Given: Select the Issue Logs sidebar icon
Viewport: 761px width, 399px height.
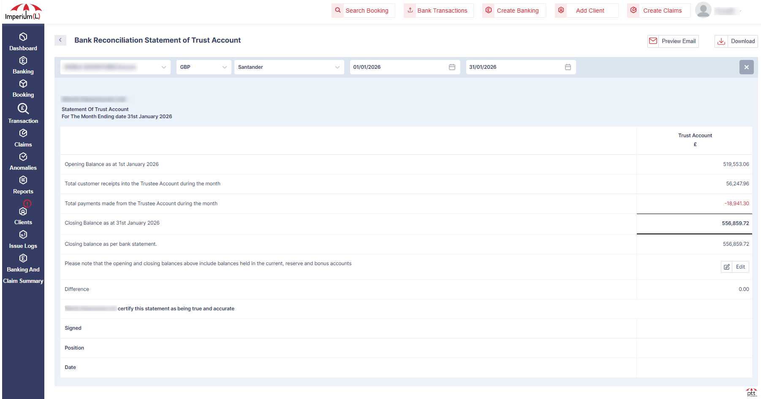Looking at the screenshot, I should [23, 234].
